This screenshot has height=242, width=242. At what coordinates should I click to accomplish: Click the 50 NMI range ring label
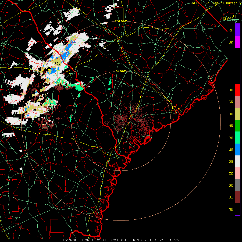tap(121, 71)
